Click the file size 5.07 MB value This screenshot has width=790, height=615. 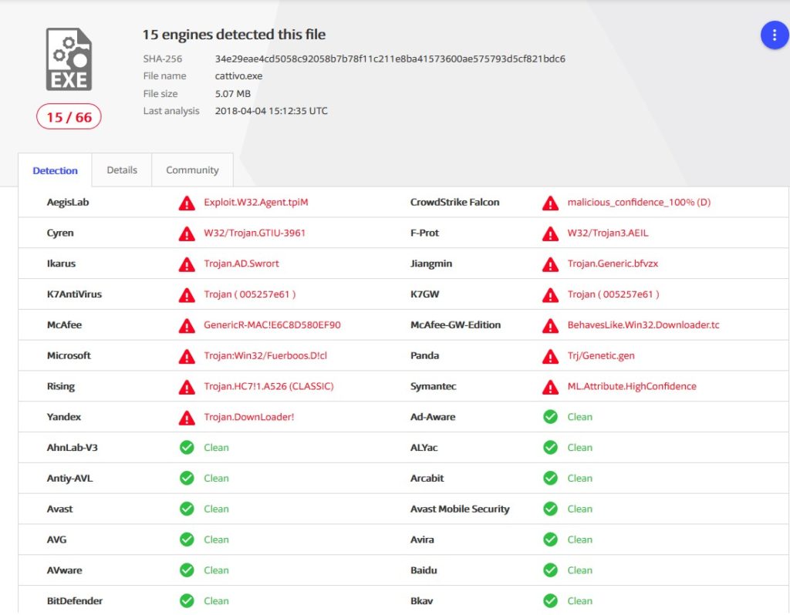233,93
